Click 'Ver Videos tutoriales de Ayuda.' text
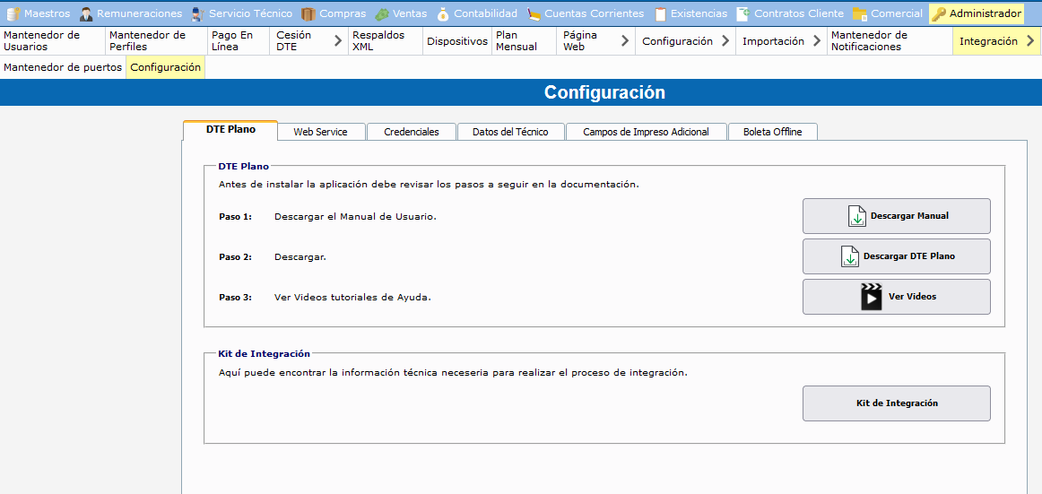The image size is (1042, 494). 353,298
